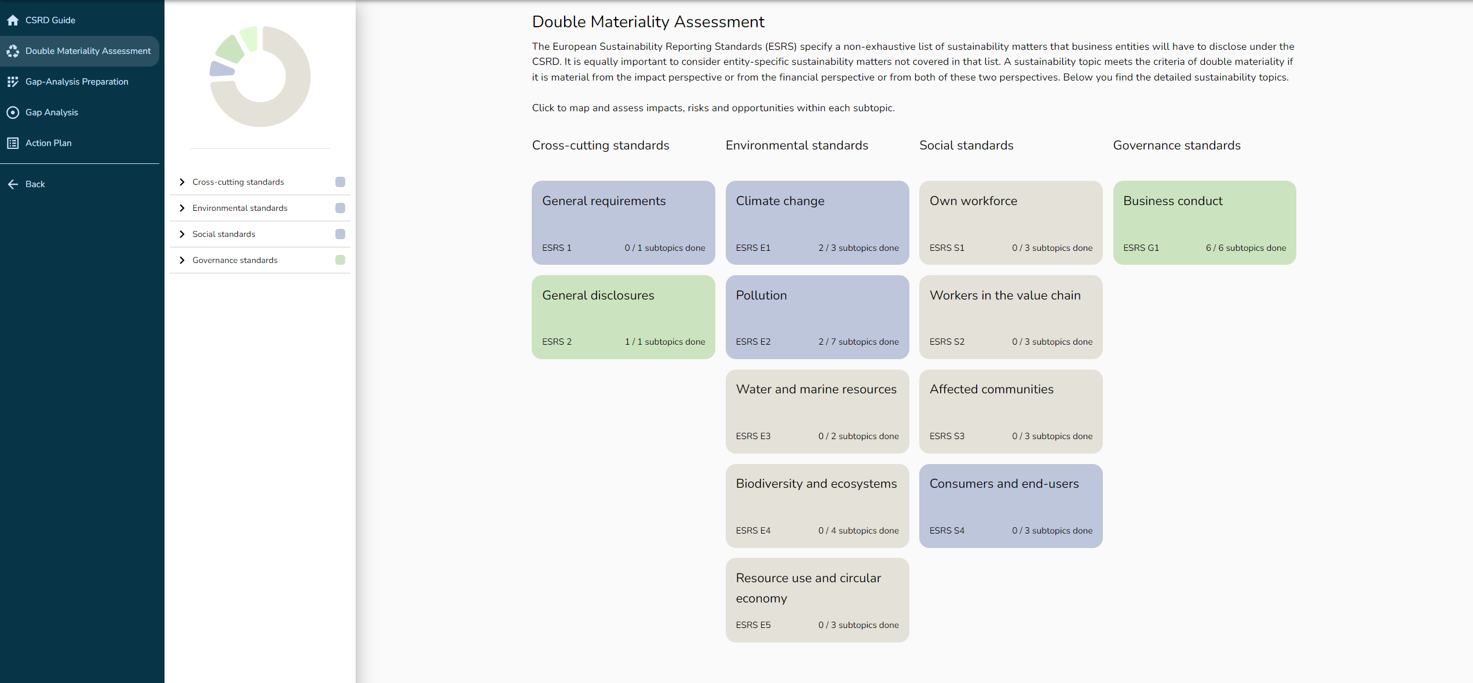Click Social standards tree row label

point(224,234)
